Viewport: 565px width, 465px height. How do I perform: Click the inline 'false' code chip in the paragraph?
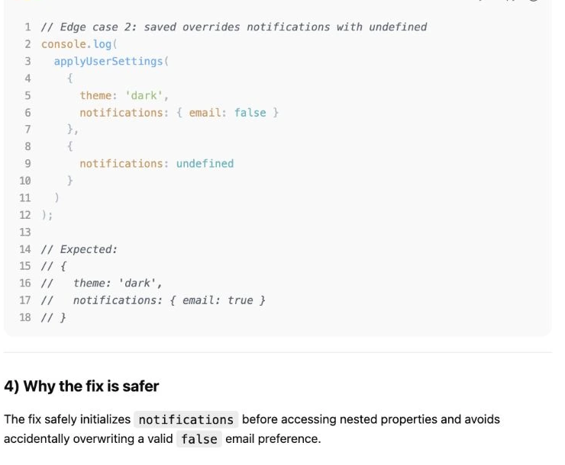[199, 439]
